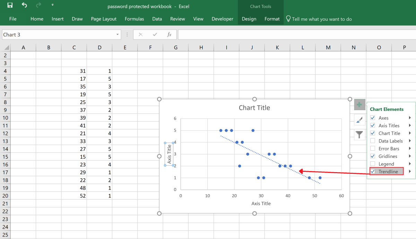Click the Tell Me lightbulb icon
The image size is (416, 239).
click(x=288, y=19)
